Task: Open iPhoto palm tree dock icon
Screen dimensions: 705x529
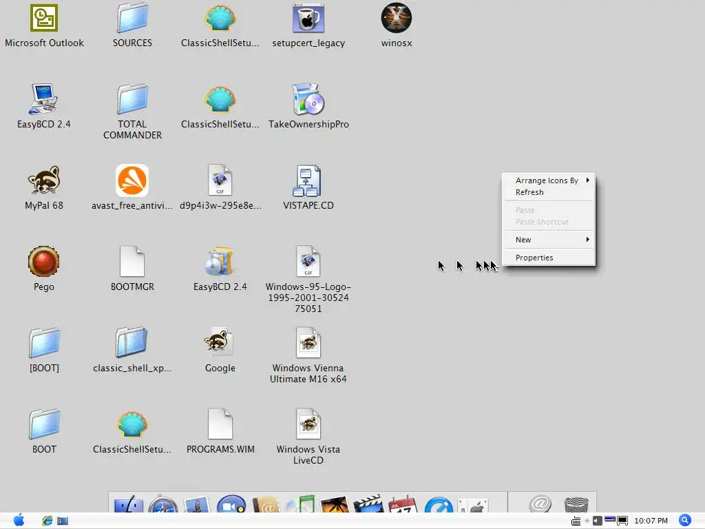Action: [334, 505]
